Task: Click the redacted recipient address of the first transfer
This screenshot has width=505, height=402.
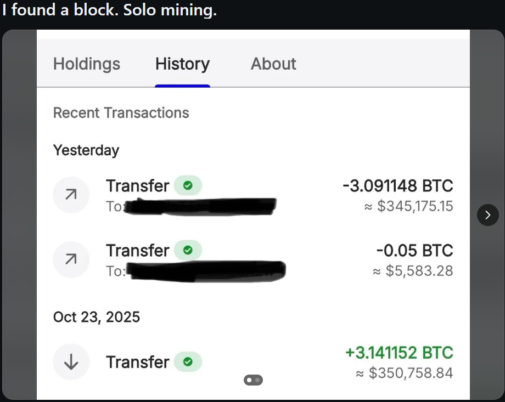Action: (200, 207)
